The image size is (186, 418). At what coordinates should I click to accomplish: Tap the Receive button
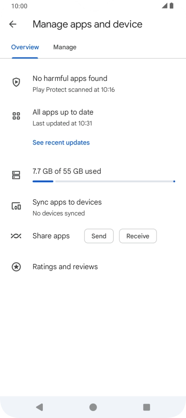click(x=138, y=236)
